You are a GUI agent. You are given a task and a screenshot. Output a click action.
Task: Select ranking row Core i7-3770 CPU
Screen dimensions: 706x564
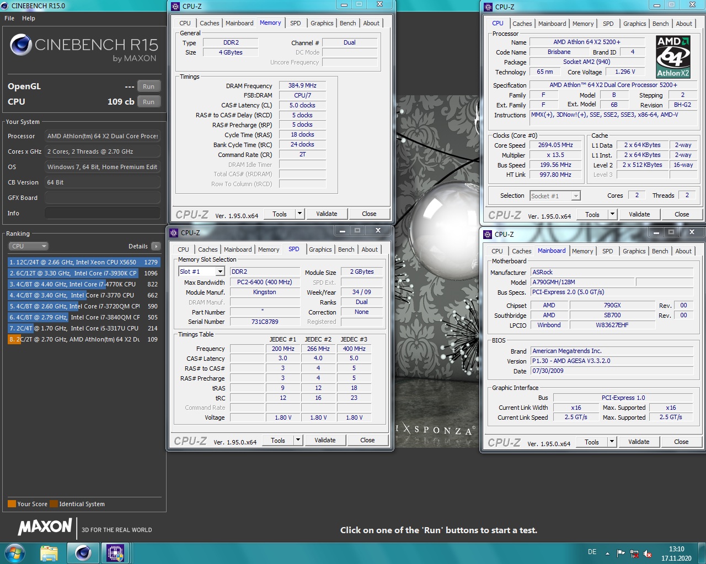click(84, 295)
